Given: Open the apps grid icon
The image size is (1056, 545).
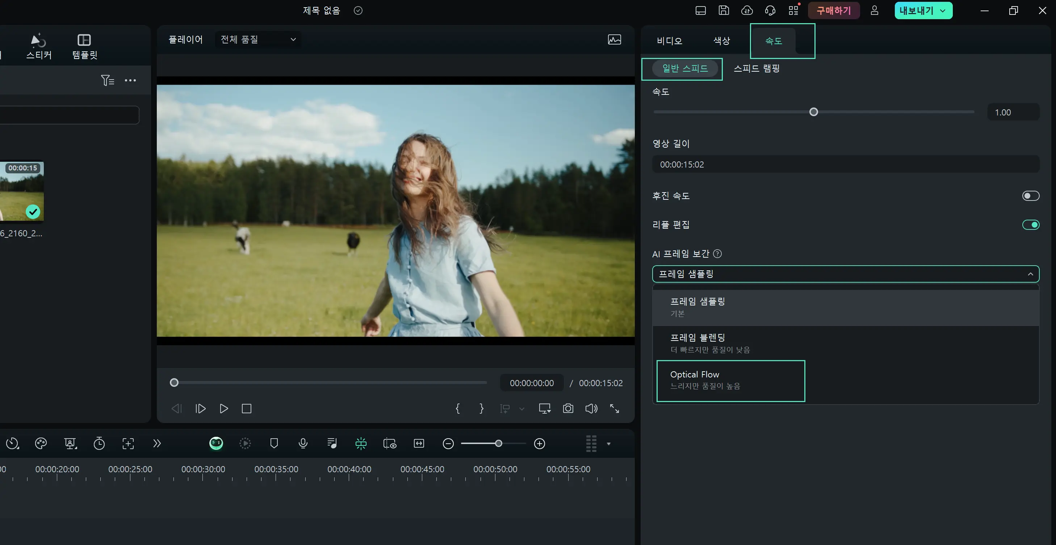Looking at the screenshot, I should 794,10.
